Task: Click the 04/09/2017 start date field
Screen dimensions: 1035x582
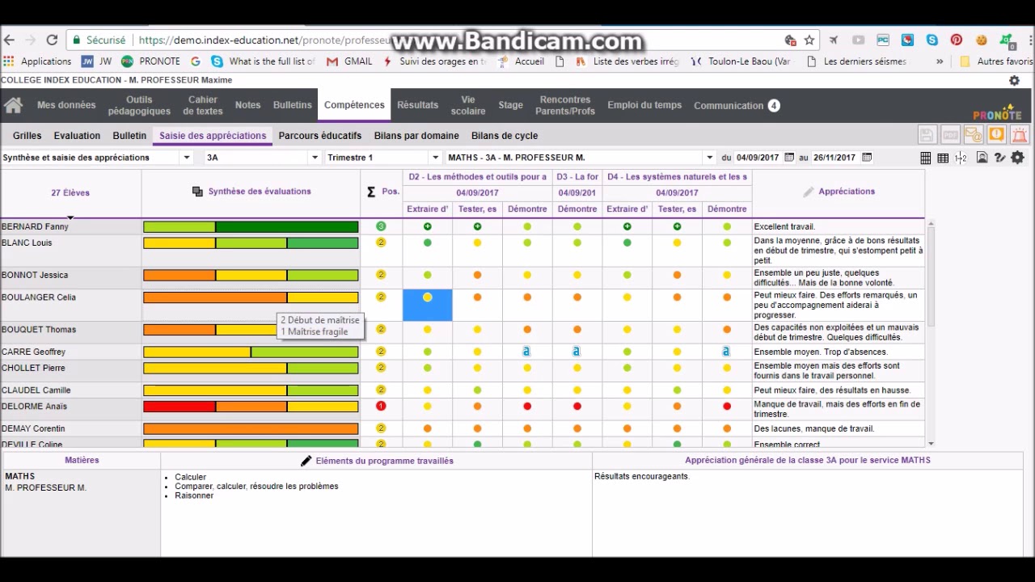Action: [x=758, y=158]
